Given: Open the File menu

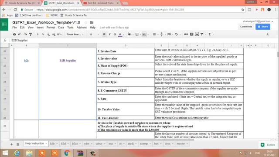Looking at the screenshot, I should pos(14,27).
